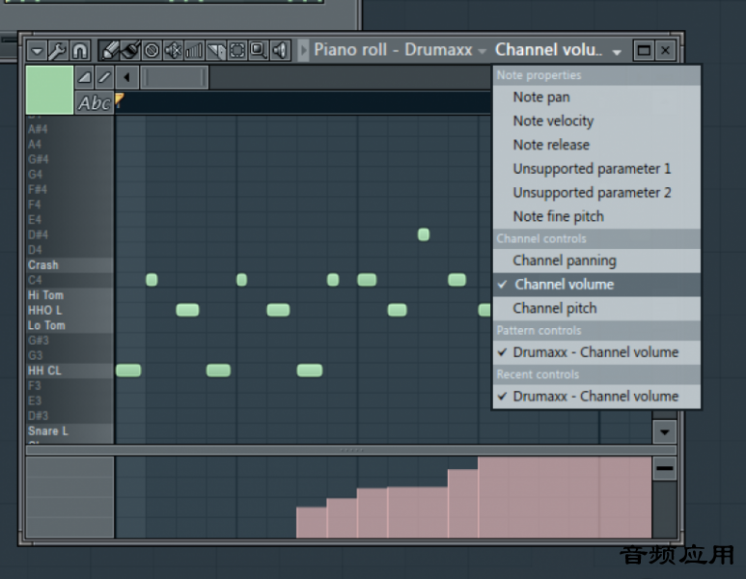This screenshot has width=746, height=579.
Task: Click the portamento slash icon
Action: (104, 77)
